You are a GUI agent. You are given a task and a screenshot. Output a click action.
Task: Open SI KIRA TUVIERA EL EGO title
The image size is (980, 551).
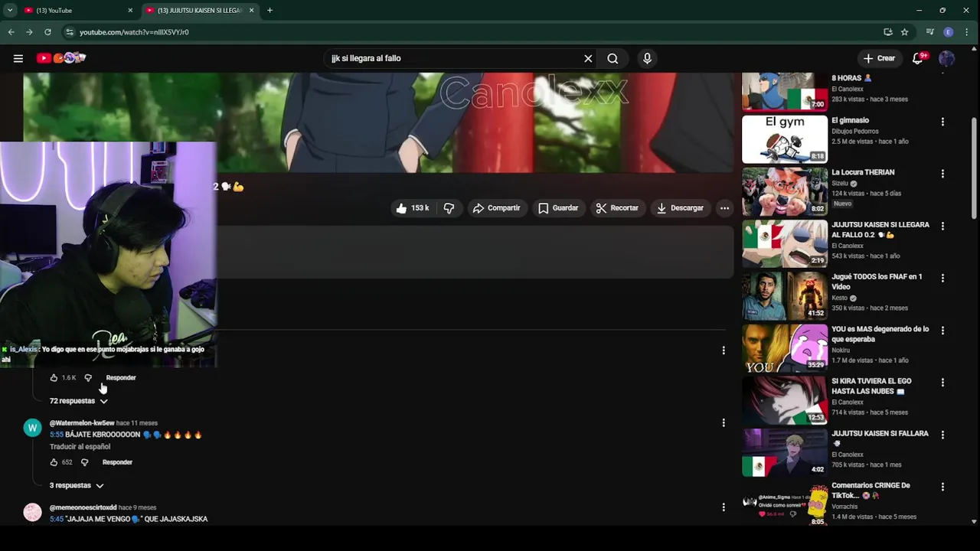[x=871, y=386]
